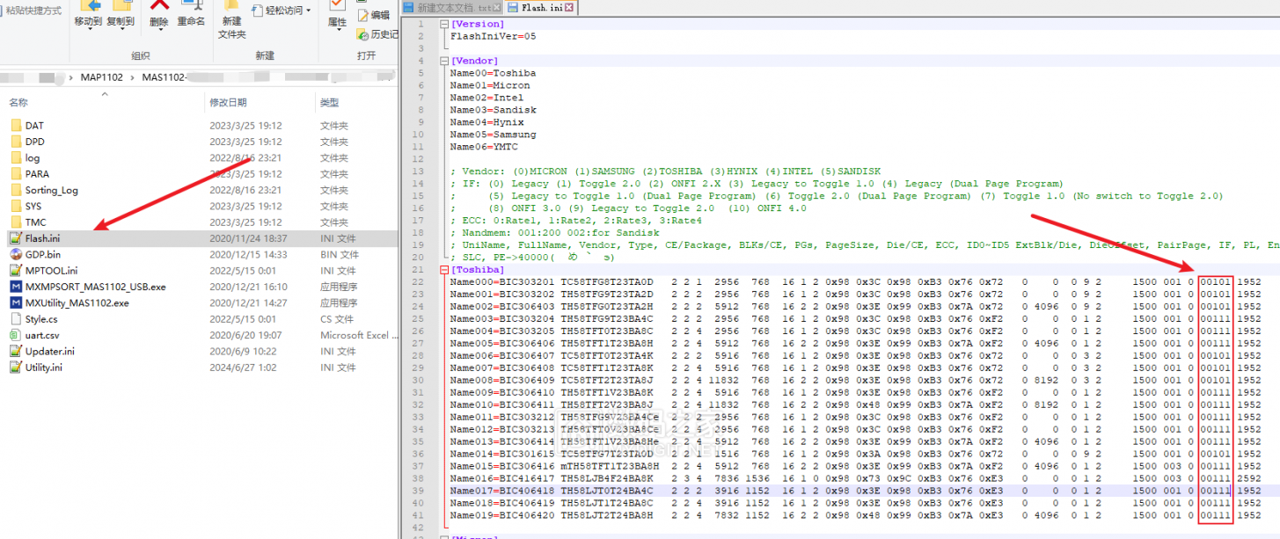Click the uart.csv Excel file icon
Viewport: 1280px width, 539px height.
[x=16, y=335]
